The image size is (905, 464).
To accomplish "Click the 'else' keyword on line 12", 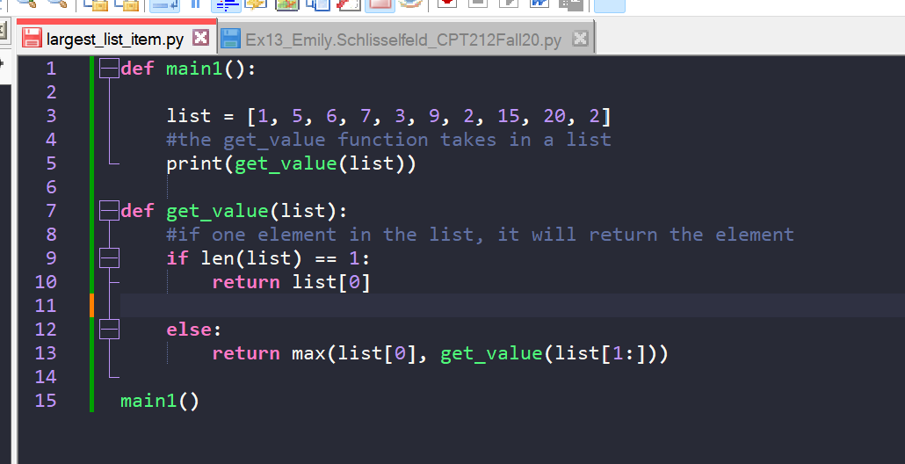I will pos(189,329).
